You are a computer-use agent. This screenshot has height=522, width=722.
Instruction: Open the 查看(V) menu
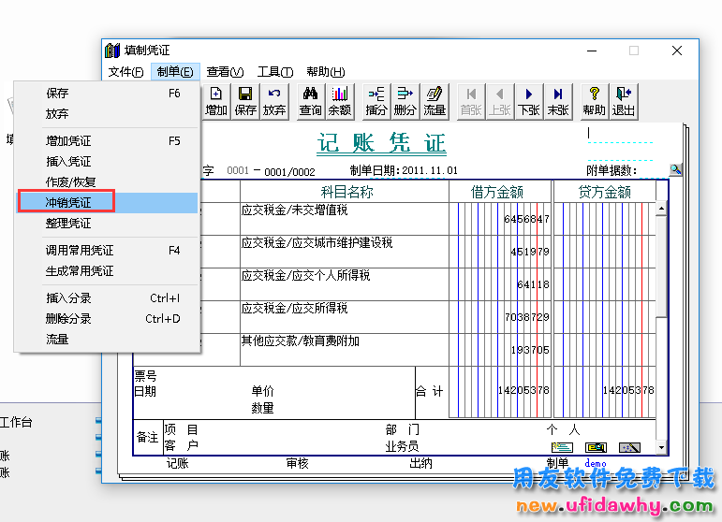[x=225, y=72]
